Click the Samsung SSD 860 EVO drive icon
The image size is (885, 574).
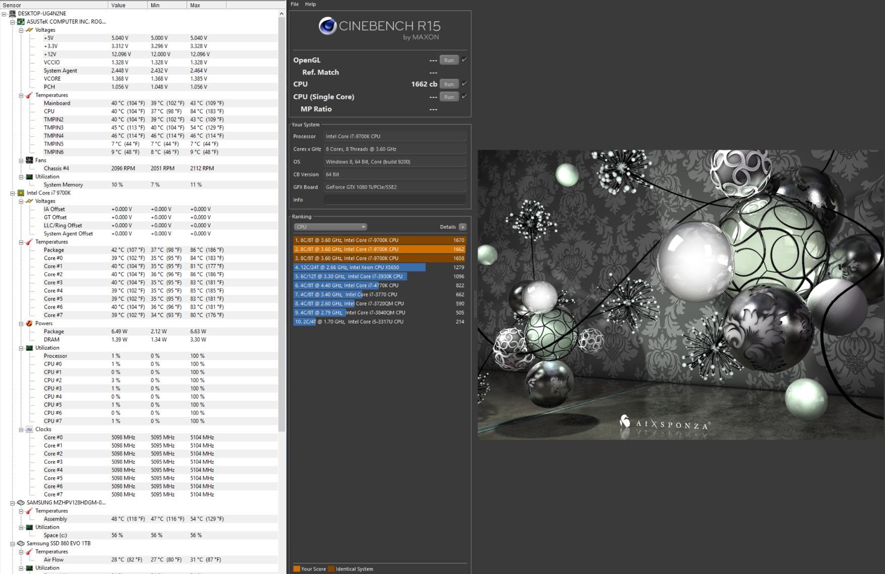21,543
